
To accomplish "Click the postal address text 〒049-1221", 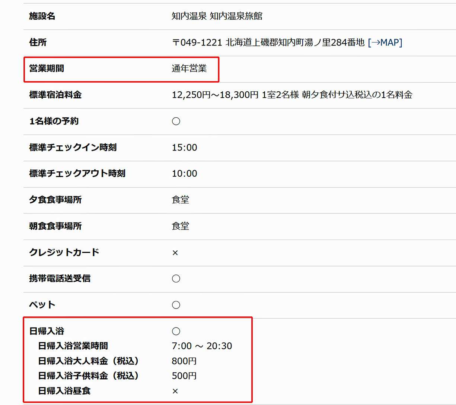I will coord(197,42).
